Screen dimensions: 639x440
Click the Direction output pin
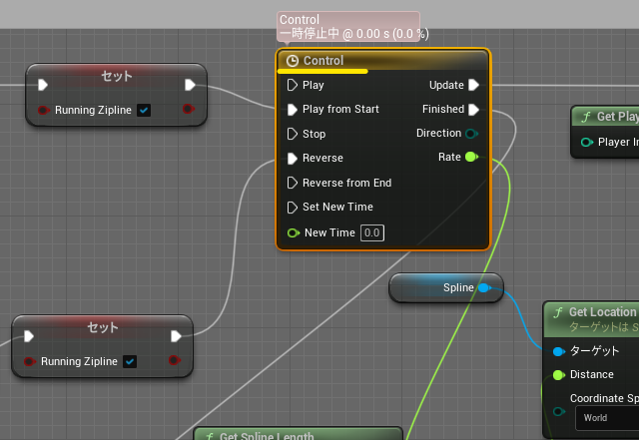471,133
